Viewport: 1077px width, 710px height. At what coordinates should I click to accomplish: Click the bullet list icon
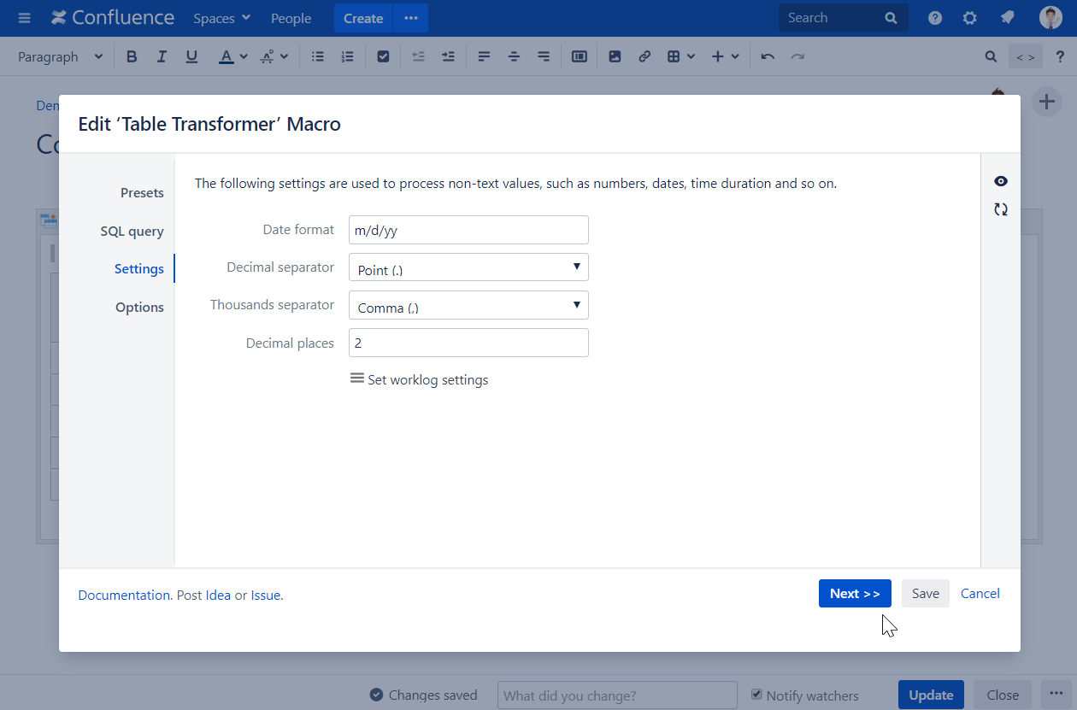click(x=318, y=56)
